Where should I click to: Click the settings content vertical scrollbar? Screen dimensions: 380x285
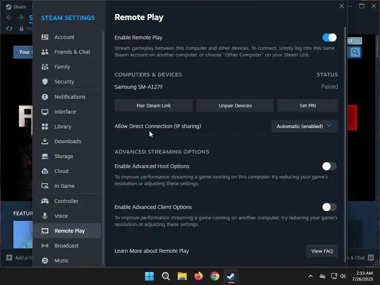[345, 144]
